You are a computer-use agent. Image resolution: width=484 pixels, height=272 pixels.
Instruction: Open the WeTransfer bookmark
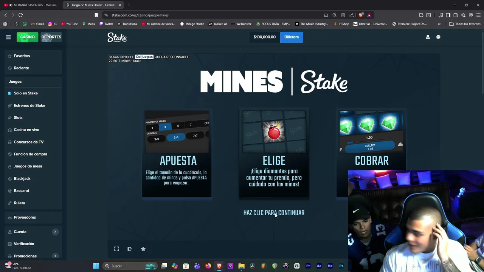241,24
